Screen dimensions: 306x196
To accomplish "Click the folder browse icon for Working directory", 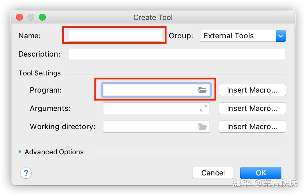I will [x=203, y=127].
